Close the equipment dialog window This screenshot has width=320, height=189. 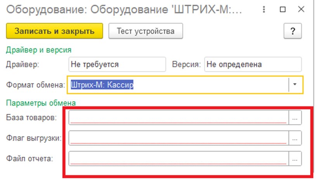point(301,9)
